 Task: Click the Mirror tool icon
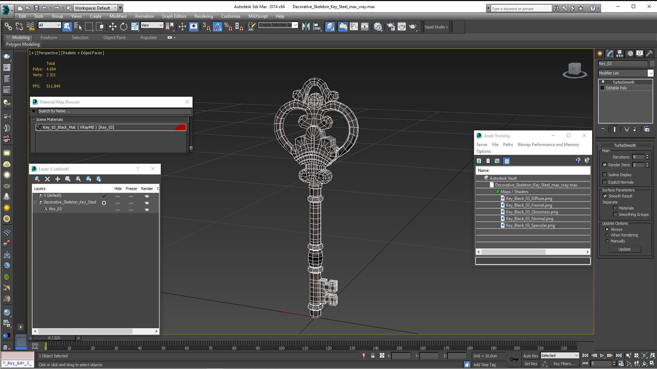(306, 27)
